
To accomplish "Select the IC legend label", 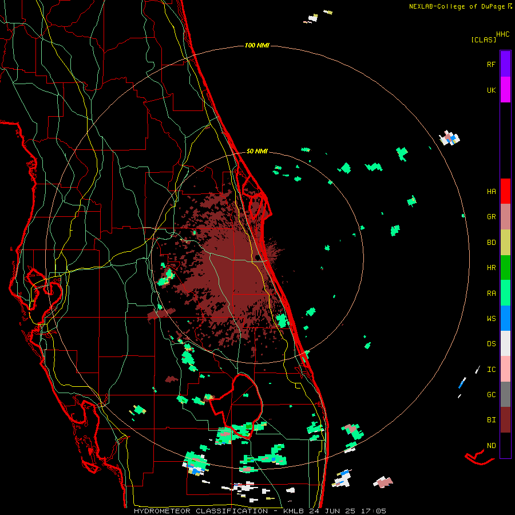I will coord(491,370).
